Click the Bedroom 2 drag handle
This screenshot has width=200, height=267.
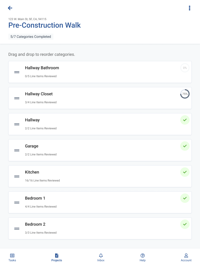(x=17, y=228)
